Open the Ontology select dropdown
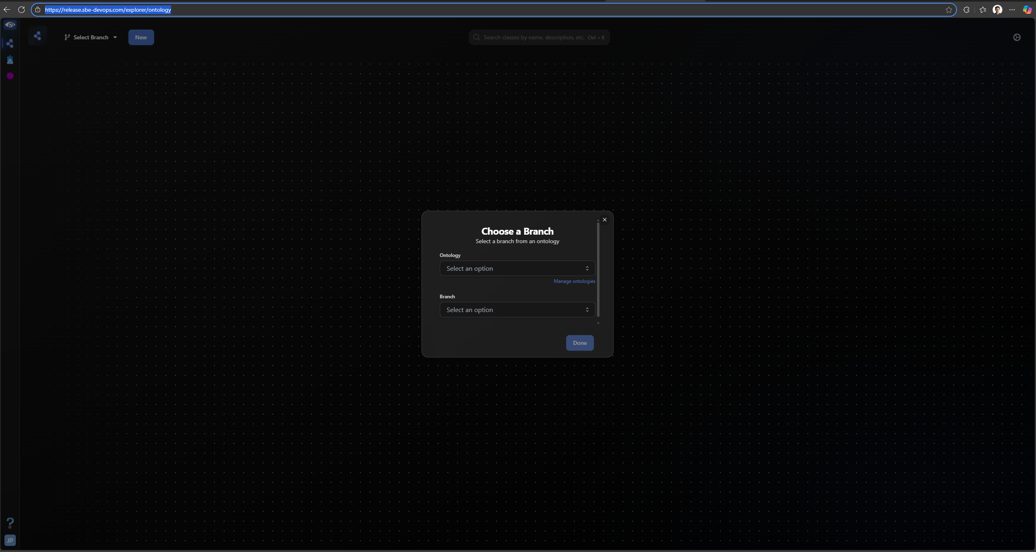 point(517,268)
